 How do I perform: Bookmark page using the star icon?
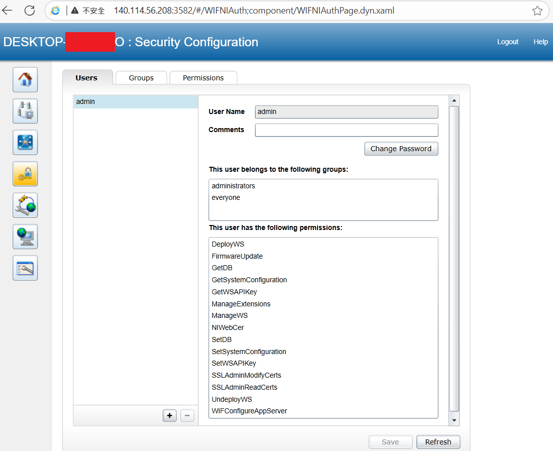[x=537, y=11]
